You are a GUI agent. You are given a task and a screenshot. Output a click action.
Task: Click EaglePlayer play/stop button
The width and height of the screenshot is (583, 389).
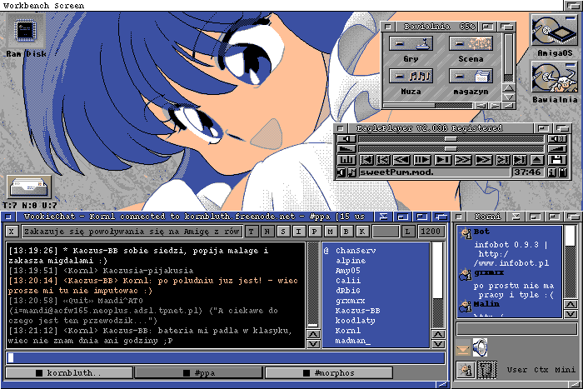pyautogui.click(x=443, y=160)
